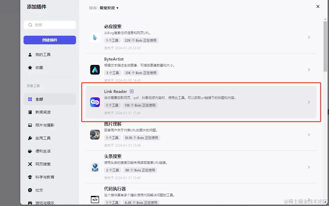Click the network icon beside 网页搜索
329x206 pixels.
click(30, 164)
